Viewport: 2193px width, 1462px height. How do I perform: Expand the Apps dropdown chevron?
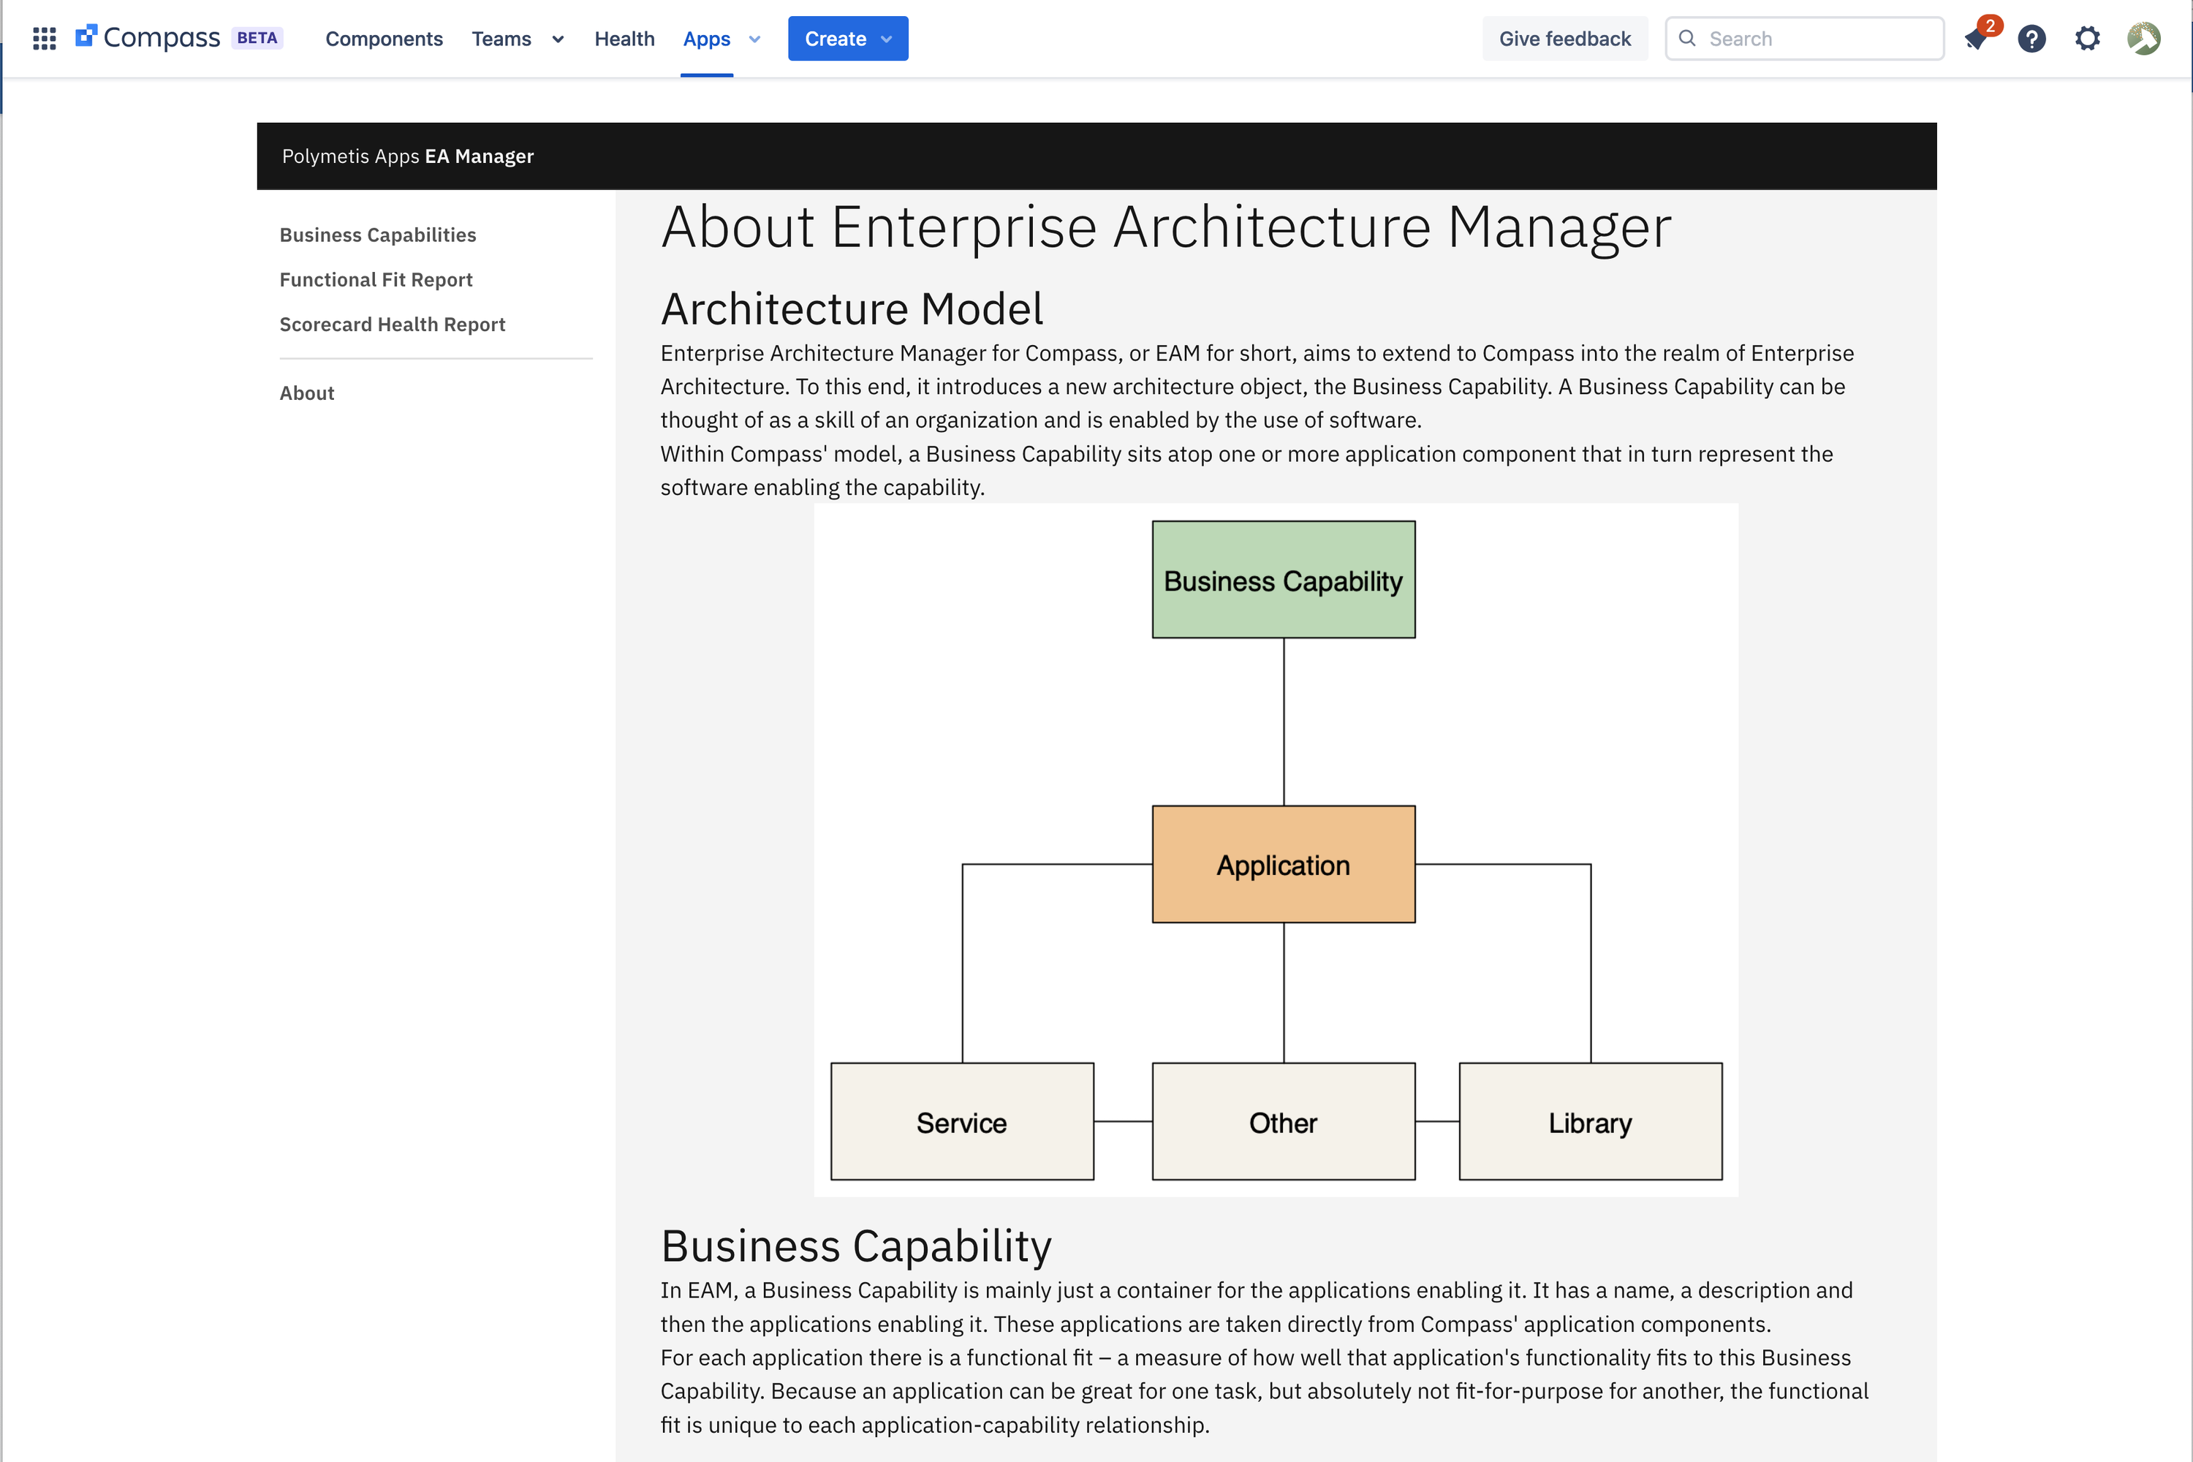pos(754,39)
